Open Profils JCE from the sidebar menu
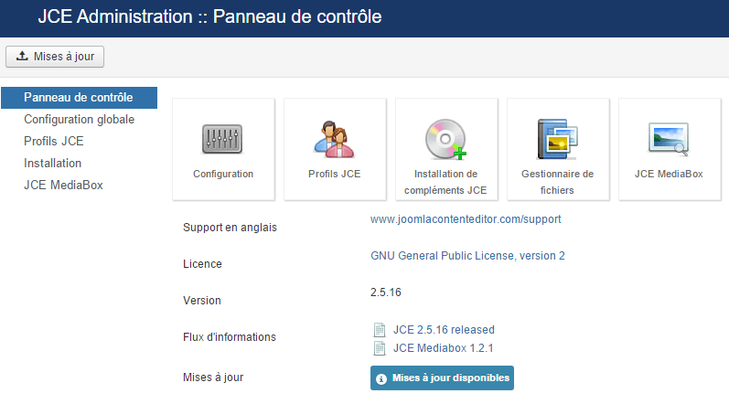This screenshot has height=404, width=729. (54, 142)
